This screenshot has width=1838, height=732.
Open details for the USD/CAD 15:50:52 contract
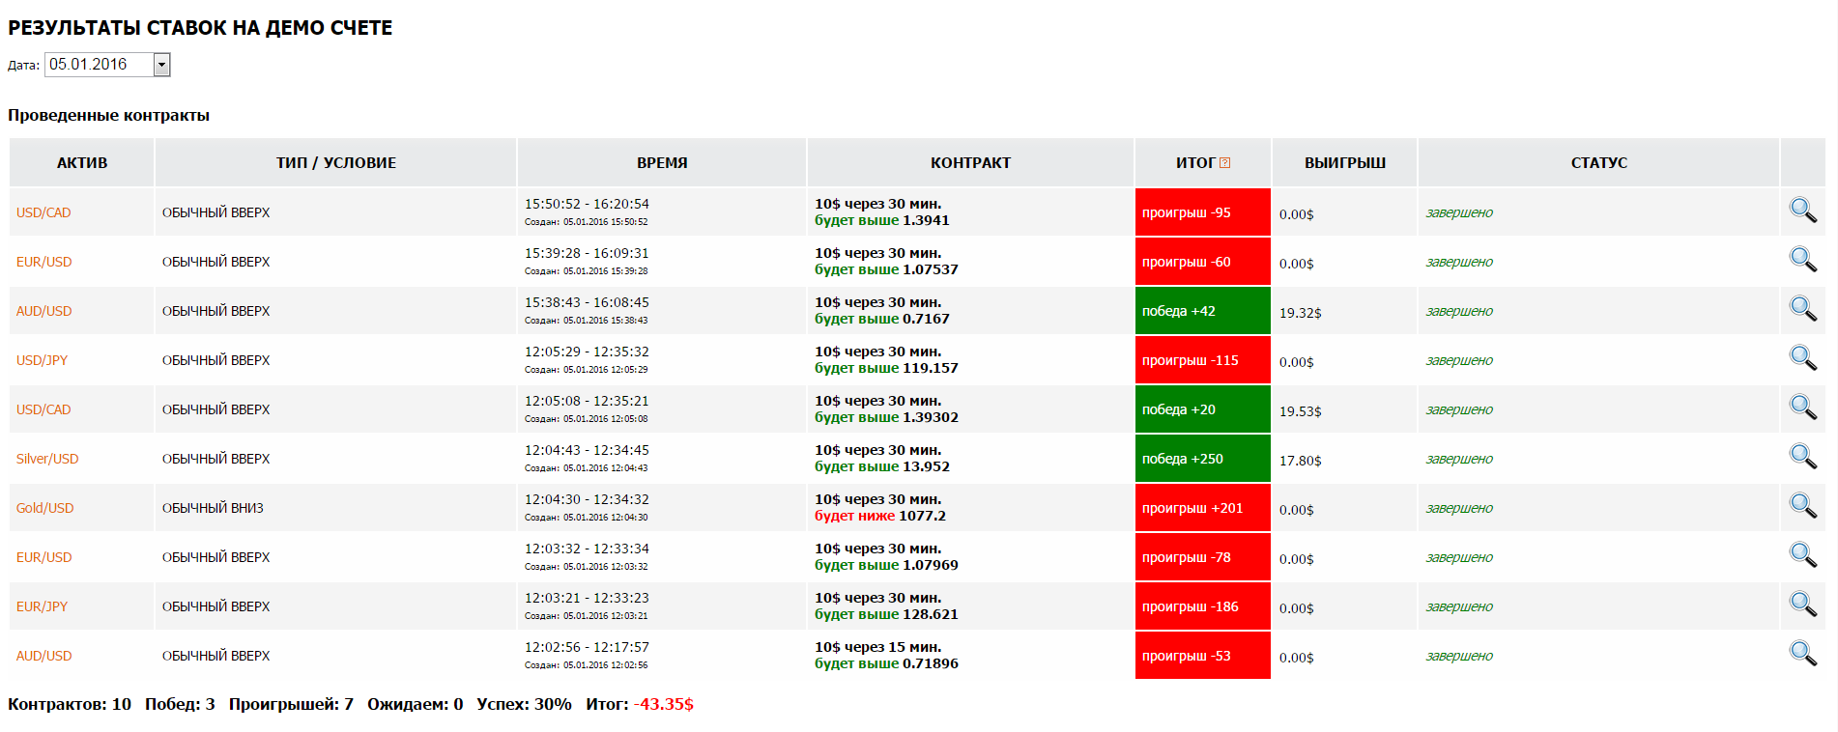click(x=1802, y=211)
